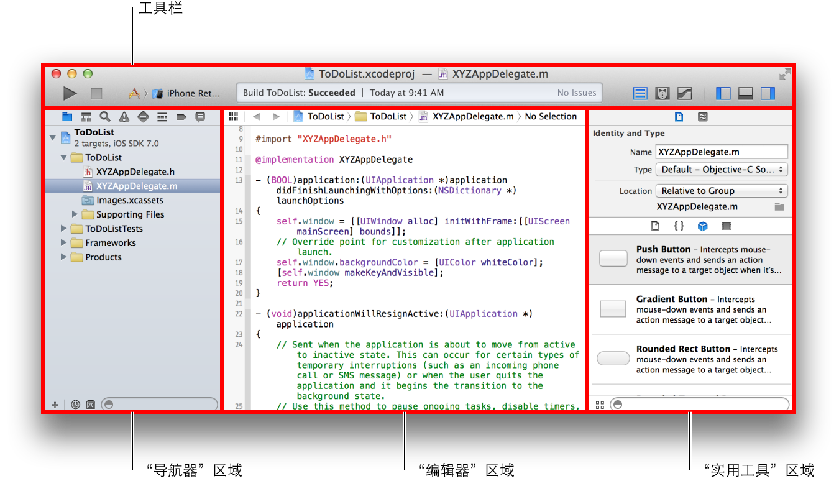Show the Quick Help inspector tab
This screenshot has height=481, width=839.
point(702,117)
